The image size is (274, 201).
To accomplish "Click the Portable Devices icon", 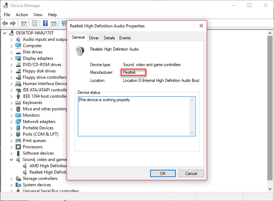I will [x=18, y=128].
